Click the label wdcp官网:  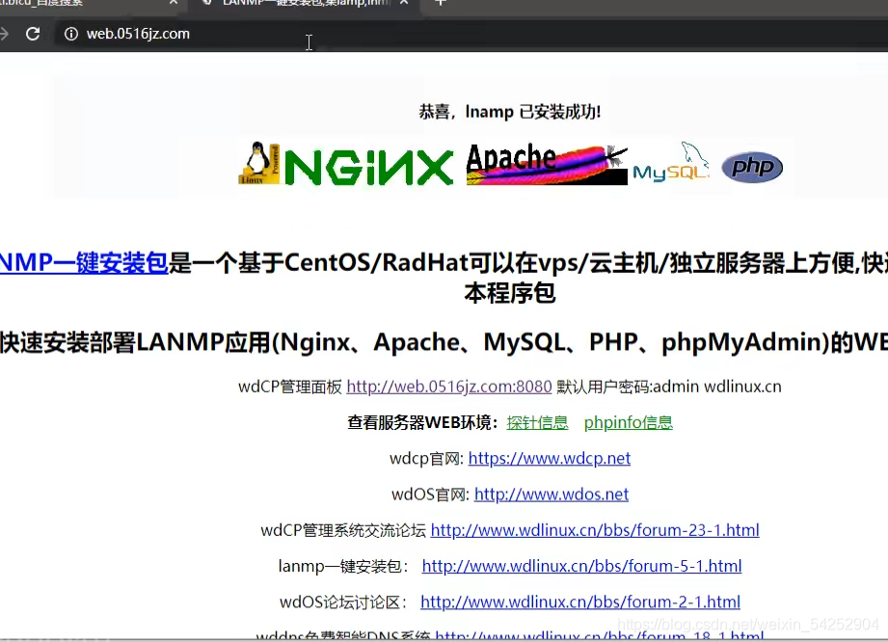pos(426,458)
